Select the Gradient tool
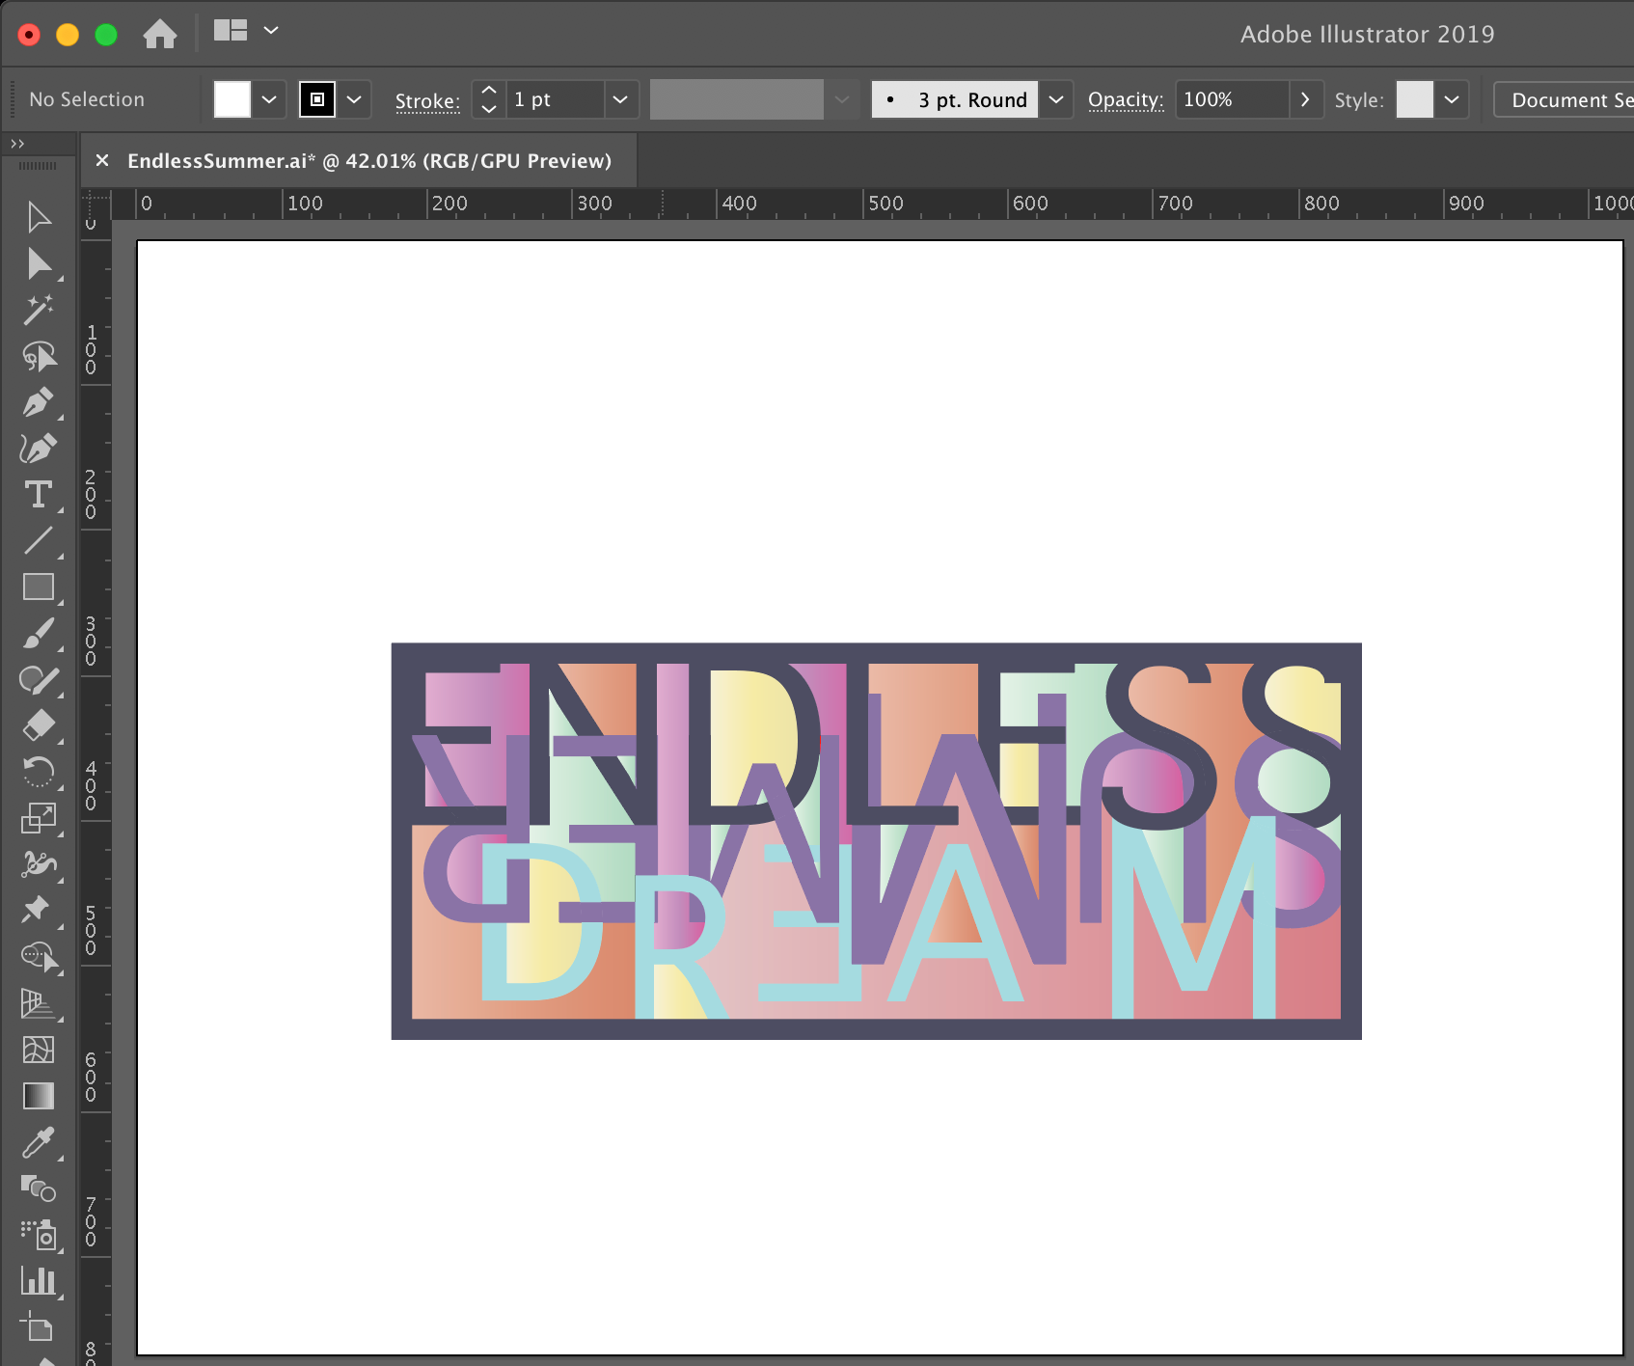The image size is (1634, 1366). coord(39,1096)
